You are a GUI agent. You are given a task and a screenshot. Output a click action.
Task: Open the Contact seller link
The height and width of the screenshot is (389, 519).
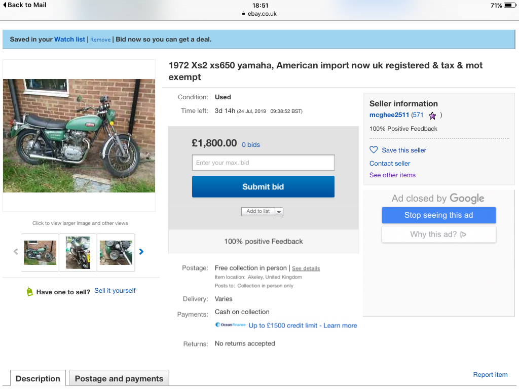(390, 164)
